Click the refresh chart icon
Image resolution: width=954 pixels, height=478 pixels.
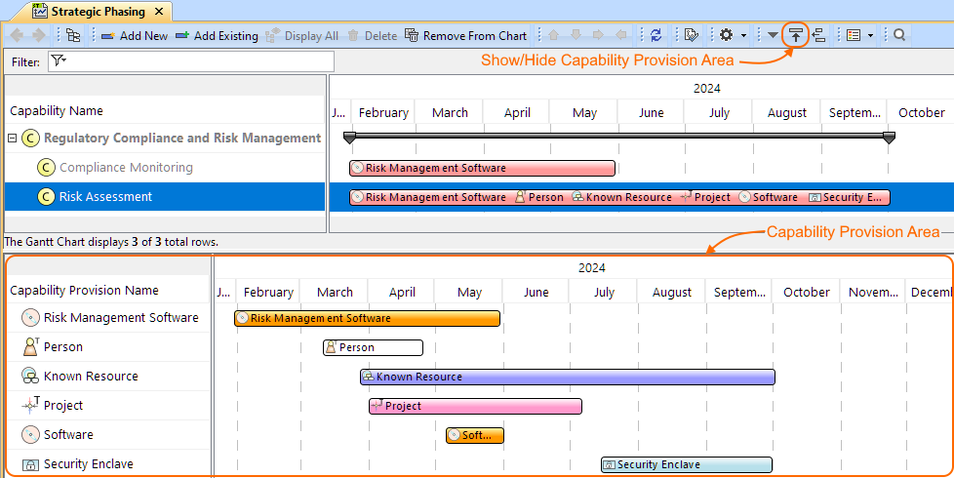coord(656,35)
